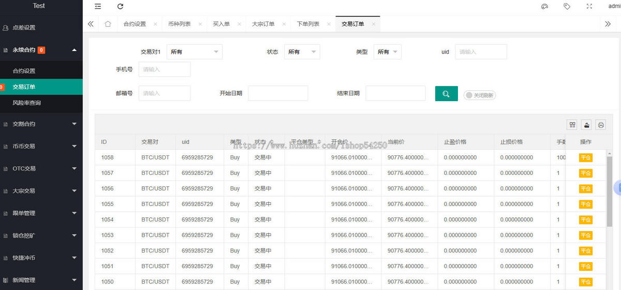Expand the 锁仓挖矿 sidebar menu

[x=41, y=235]
